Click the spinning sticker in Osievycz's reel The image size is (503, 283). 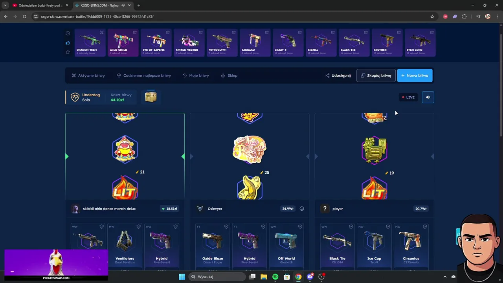click(x=250, y=150)
